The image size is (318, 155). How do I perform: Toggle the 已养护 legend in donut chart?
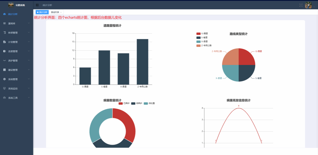click(124, 103)
